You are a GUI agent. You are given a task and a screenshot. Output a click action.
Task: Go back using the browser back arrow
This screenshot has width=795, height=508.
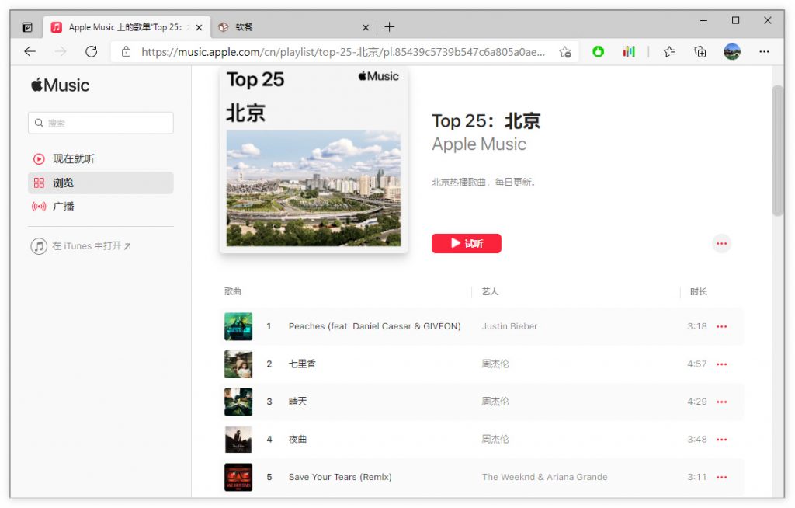click(x=30, y=52)
